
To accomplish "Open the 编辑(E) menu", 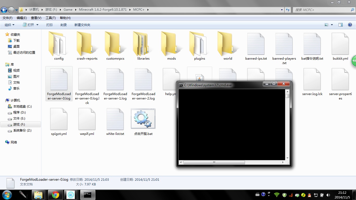I will [22, 18].
